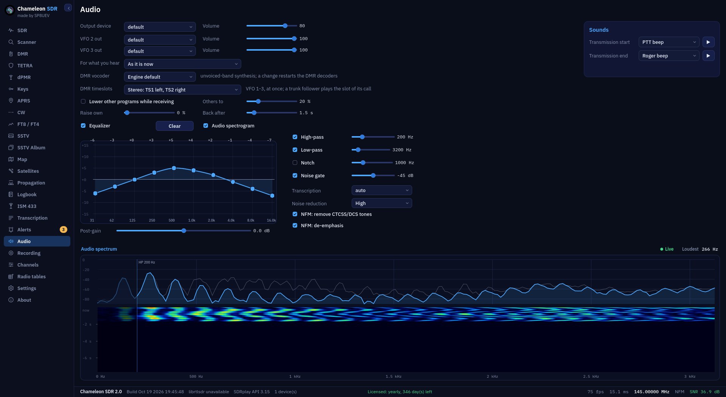Open the For what you hear dropdown

(183, 64)
